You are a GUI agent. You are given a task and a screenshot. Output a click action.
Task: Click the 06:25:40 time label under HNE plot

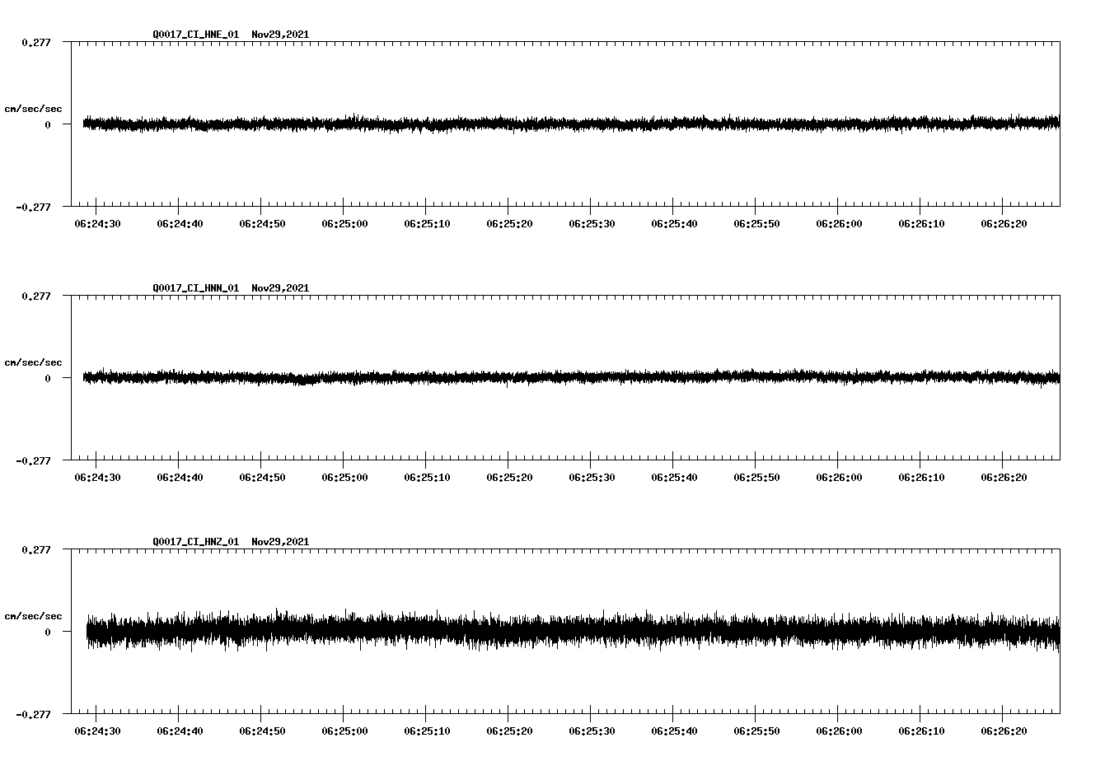[x=674, y=223]
